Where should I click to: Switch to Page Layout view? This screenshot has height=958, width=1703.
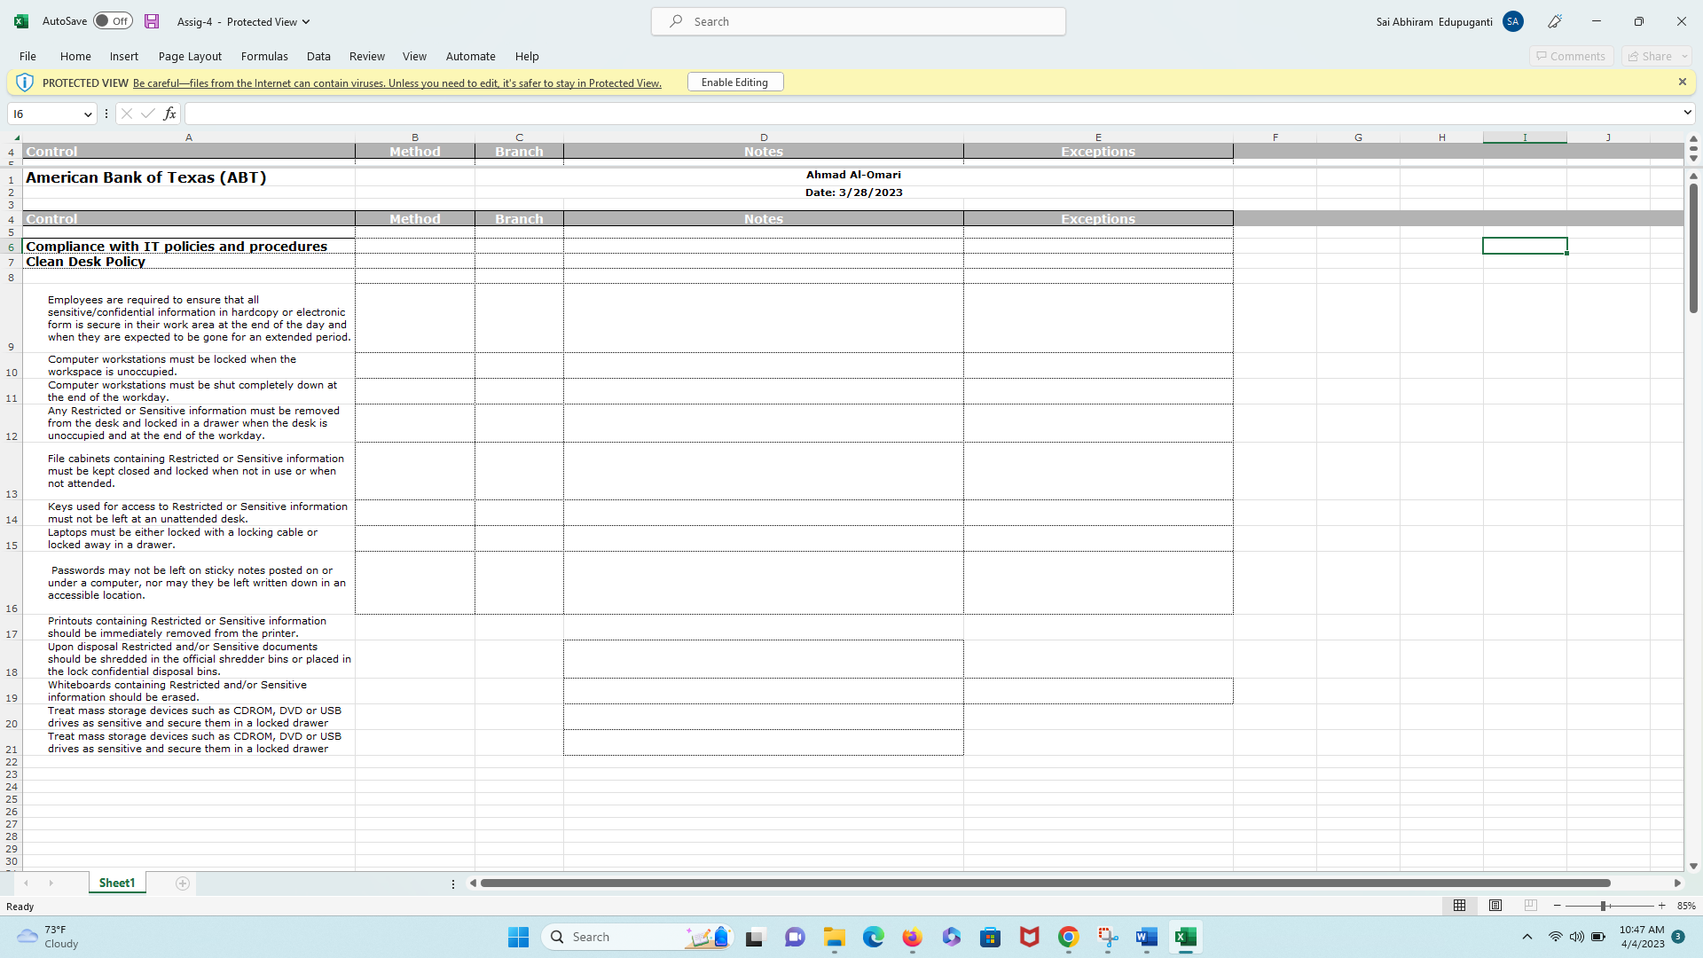tap(1495, 906)
